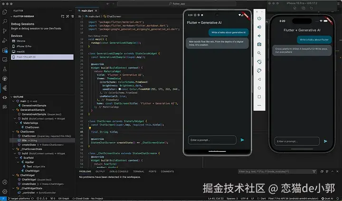The width and height of the screenshot is (342, 201).
Task: Open Source Control view in activity bar
Action: (5, 31)
